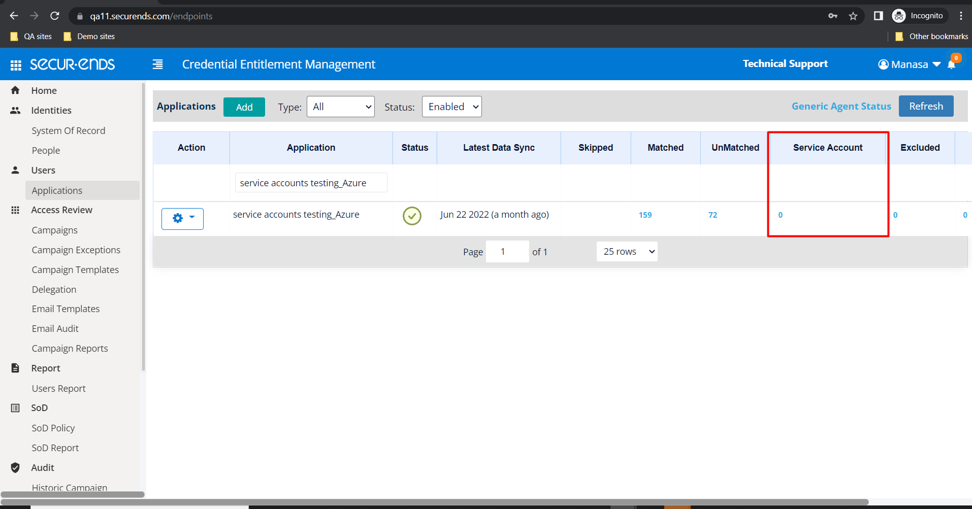Open the Access Review menu item
This screenshot has height=509, width=972.
coord(61,210)
